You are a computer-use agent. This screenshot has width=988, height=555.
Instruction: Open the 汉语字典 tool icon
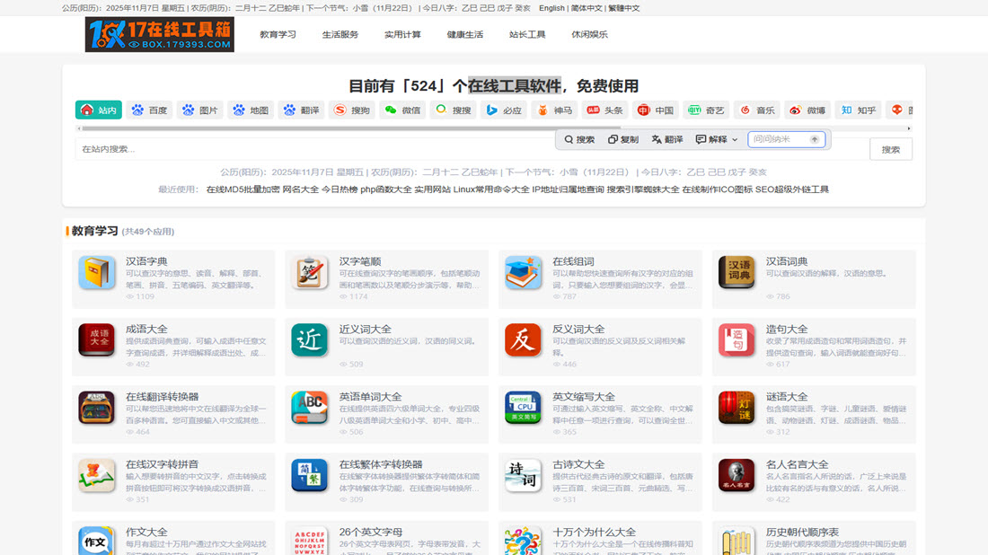pyautogui.click(x=96, y=273)
